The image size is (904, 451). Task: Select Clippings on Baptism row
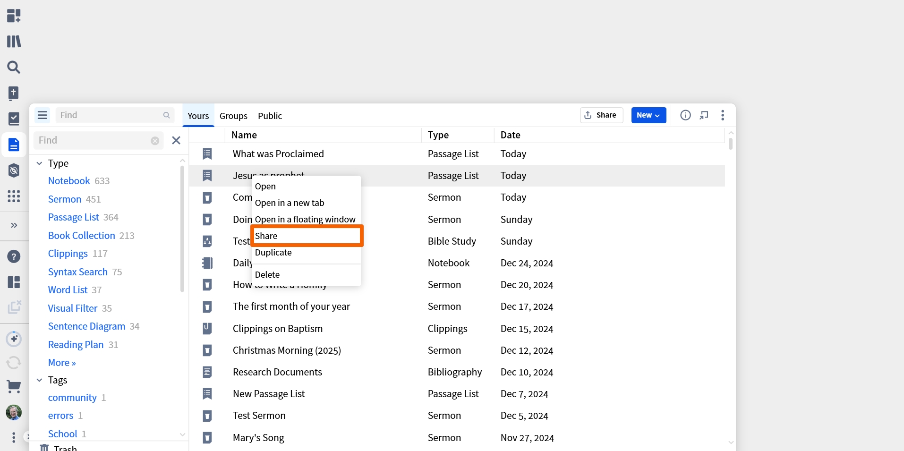click(x=457, y=329)
